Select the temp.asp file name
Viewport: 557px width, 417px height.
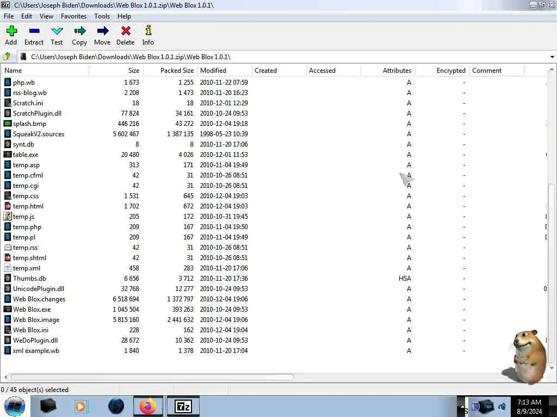pyautogui.click(x=26, y=165)
